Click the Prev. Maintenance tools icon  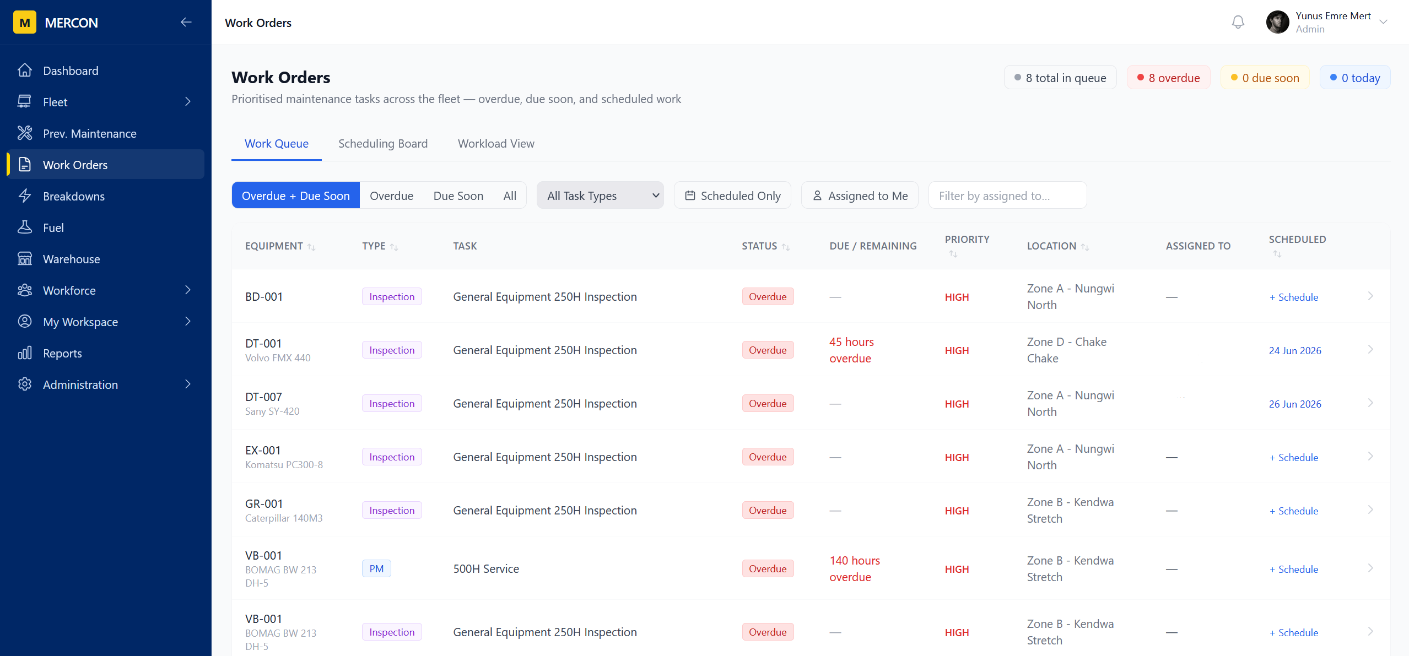[x=25, y=133]
